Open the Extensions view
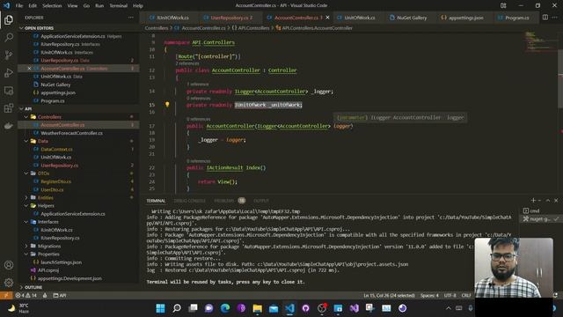The width and height of the screenshot is (563, 317). click(9, 107)
